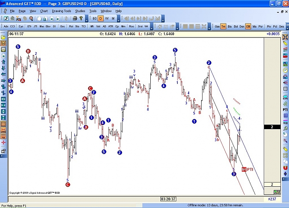The height and width of the screenshot is (208, 289).
Task: Click the new chart window icon
Action: click(x=6, y=18)
